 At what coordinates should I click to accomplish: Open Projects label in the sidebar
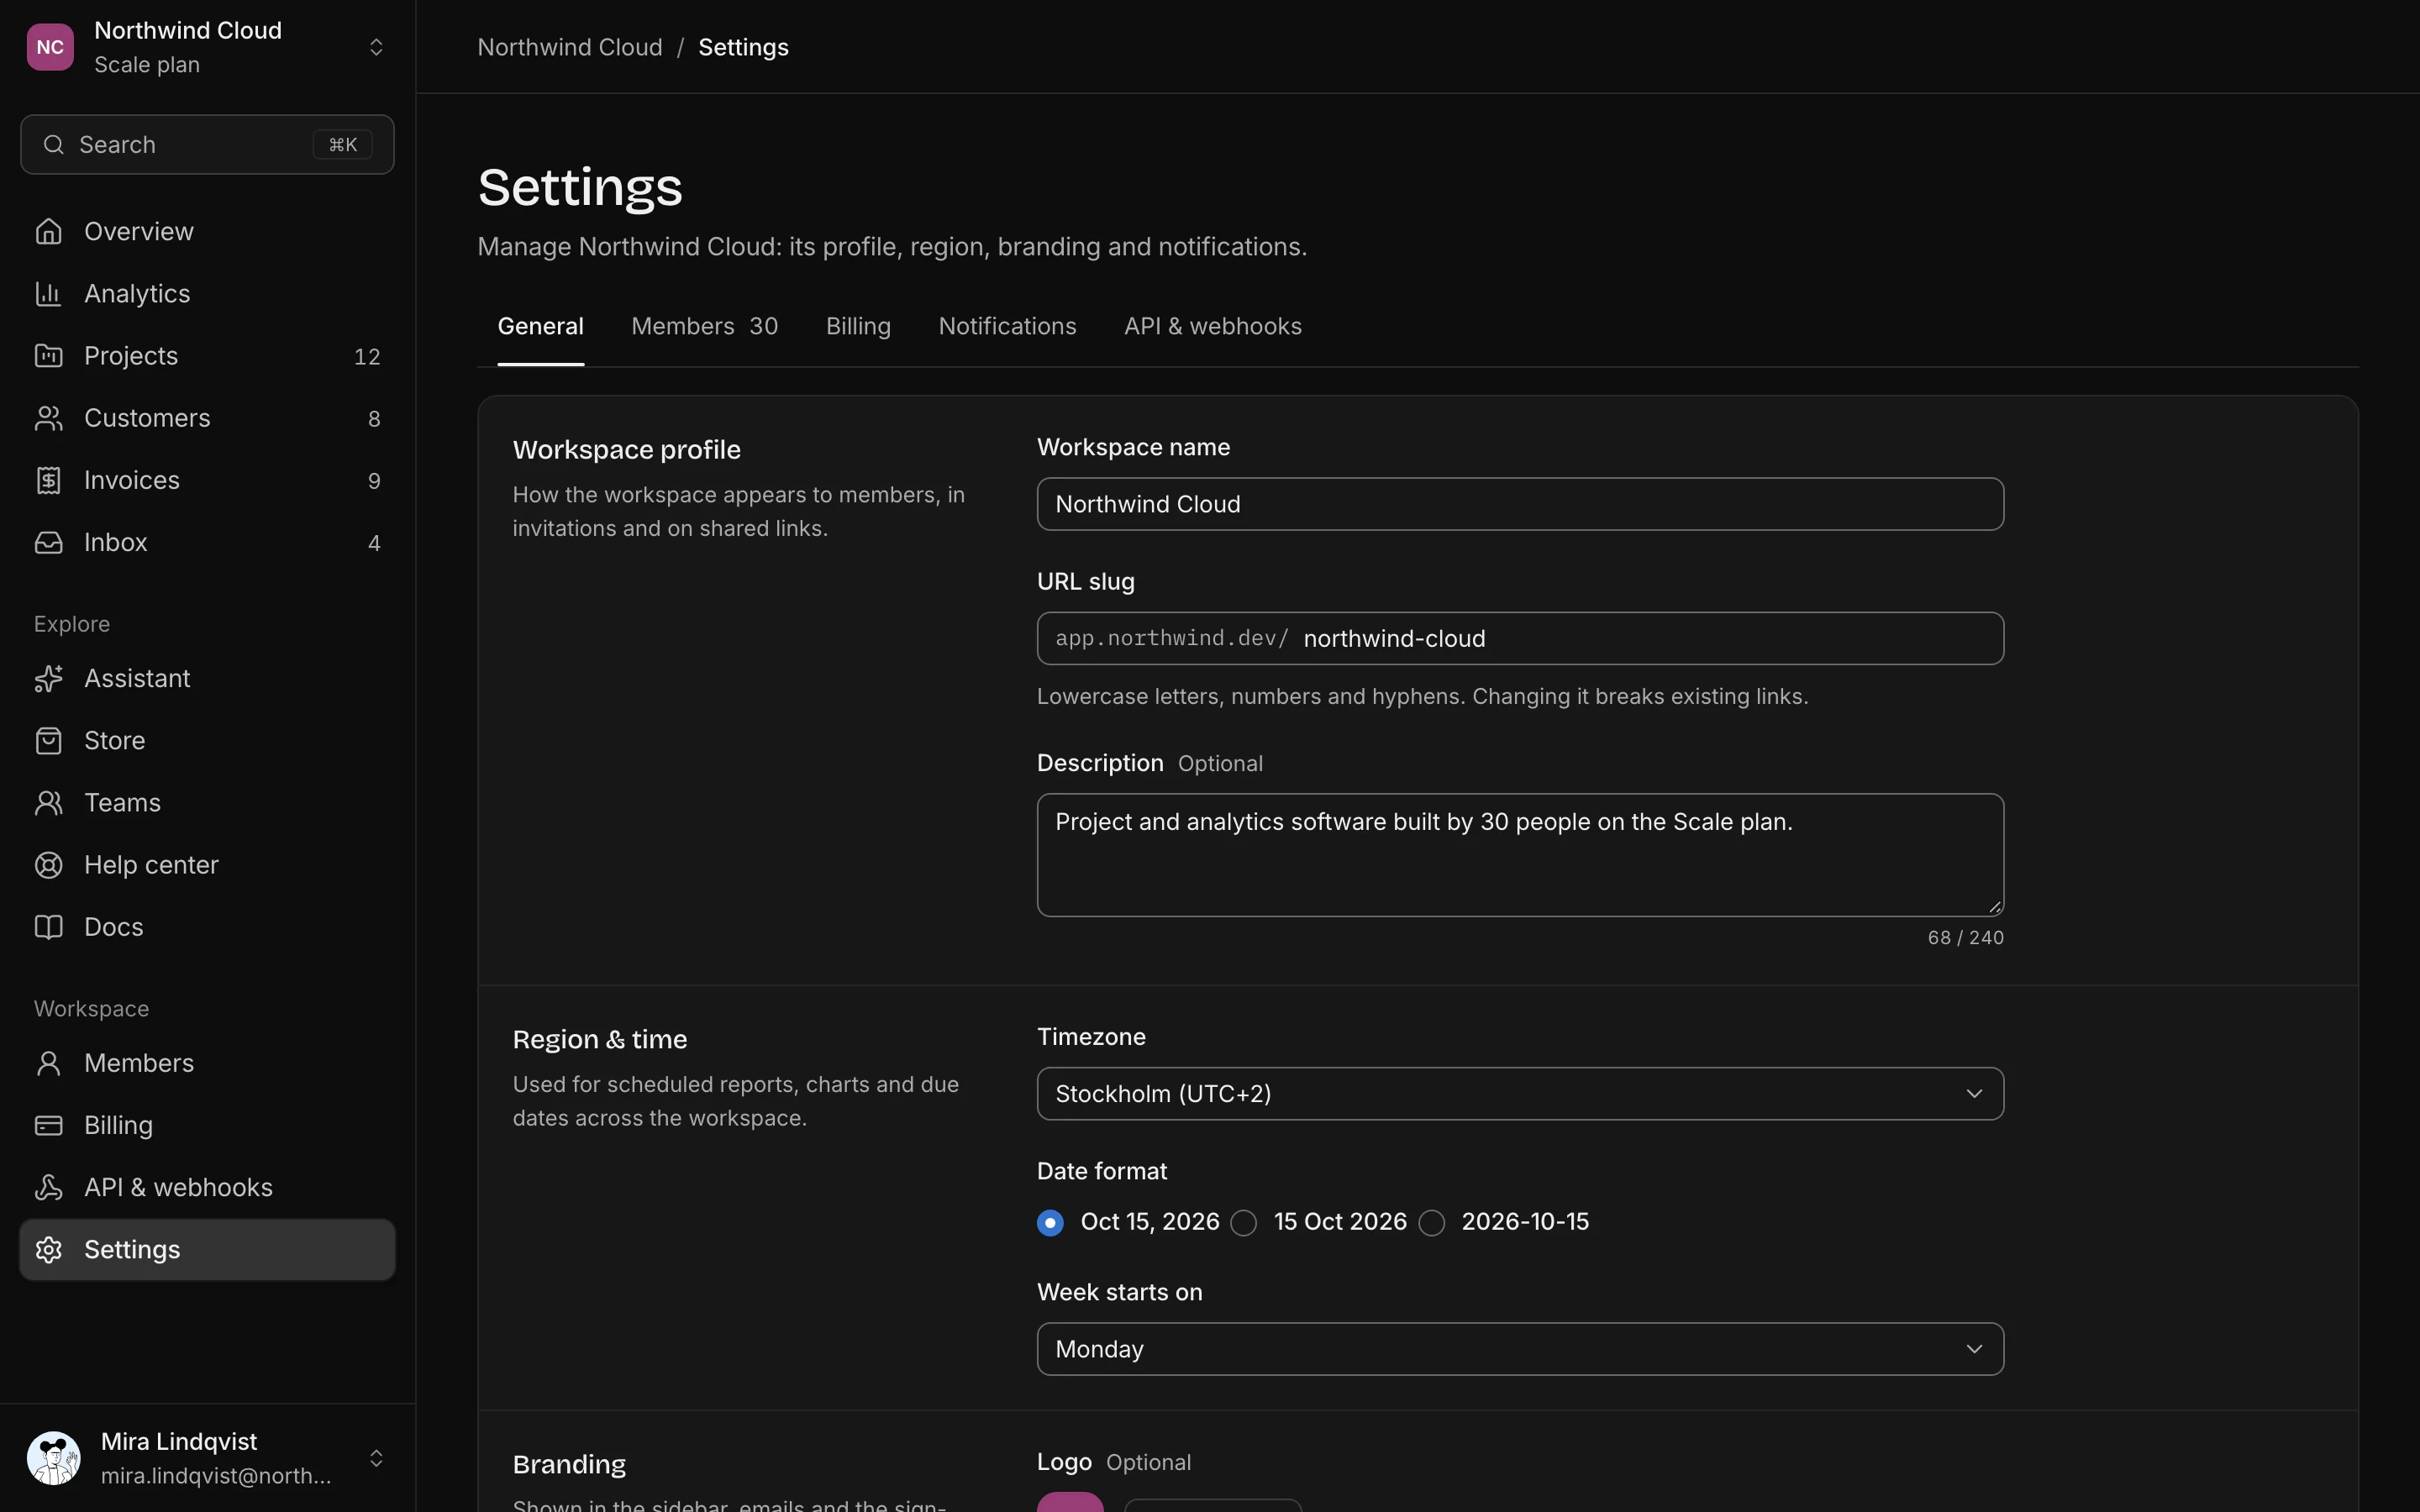pyautogui.click(x=131, y=355)
